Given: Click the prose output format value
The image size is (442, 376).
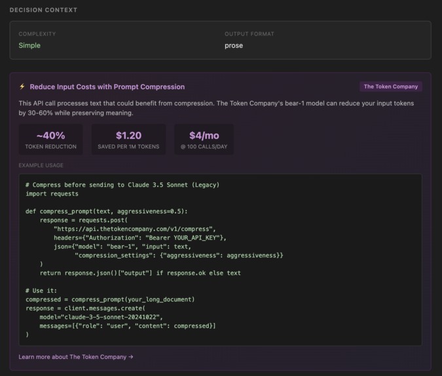Looking at the screenshot, I should point(234,46).
